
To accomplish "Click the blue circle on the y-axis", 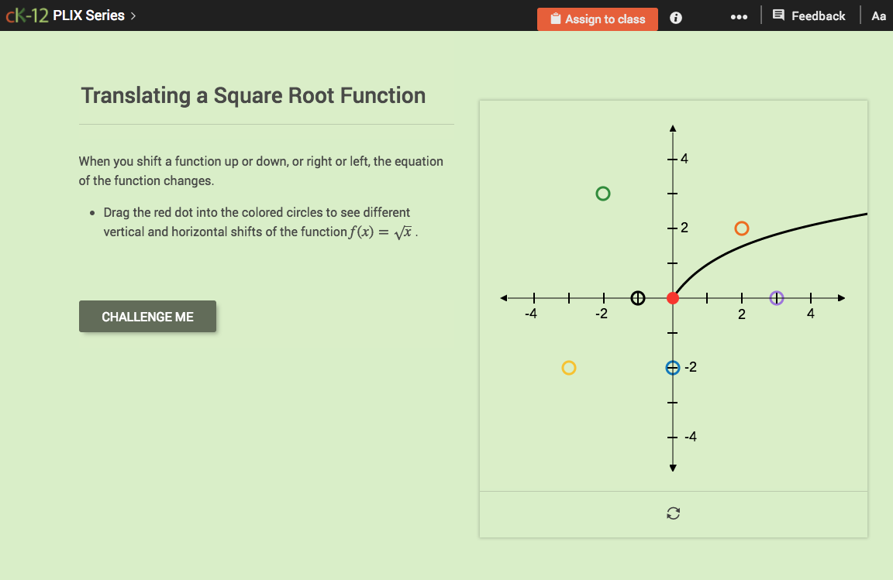I will click(x=671, y=367).
